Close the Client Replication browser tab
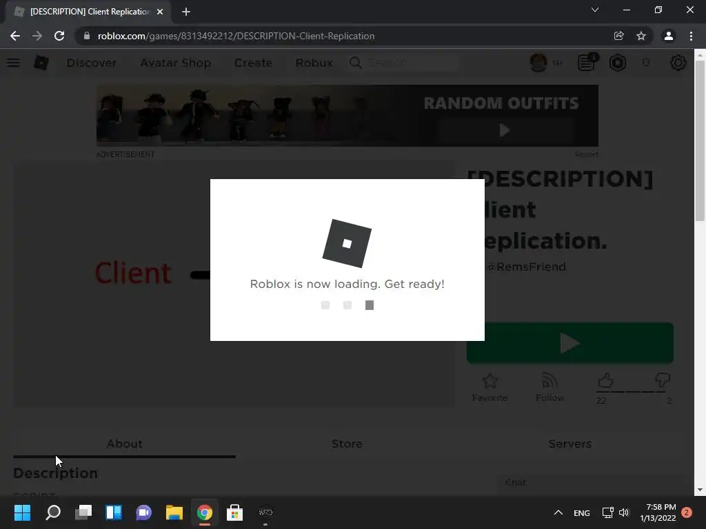This screenshot has width=706, height=529. tap(160, 12)
